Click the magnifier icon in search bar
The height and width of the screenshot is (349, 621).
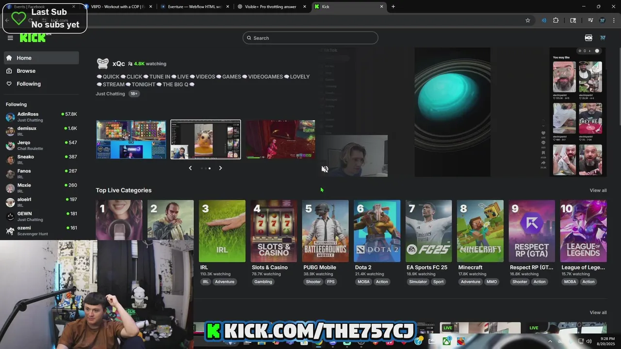pos(249,38)
